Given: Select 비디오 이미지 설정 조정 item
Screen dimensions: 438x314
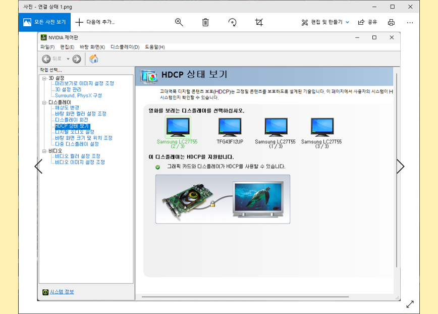Looking at the screenshot, I should pyautogui.click(x=80, y=163).
